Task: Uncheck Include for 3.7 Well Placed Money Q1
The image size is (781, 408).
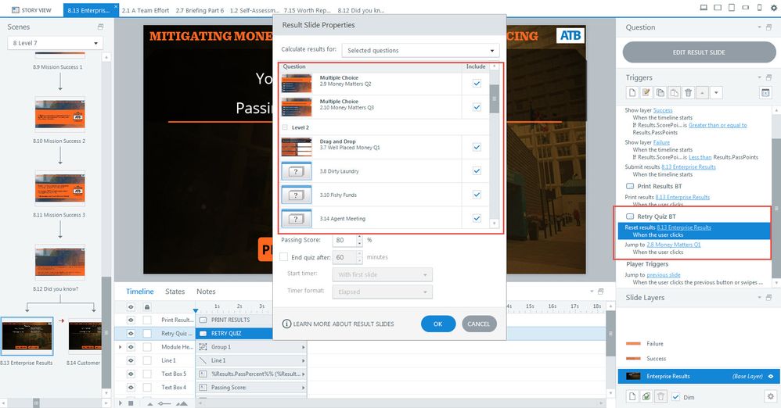Action: pyautogui.click(x=477, y=147)
